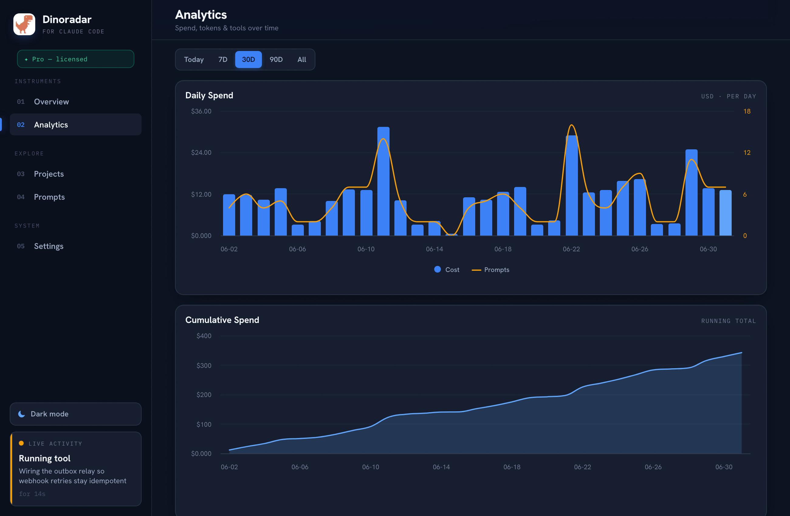Select the 30D time range tab
The image size is (790, 516).
coord(248,59)
